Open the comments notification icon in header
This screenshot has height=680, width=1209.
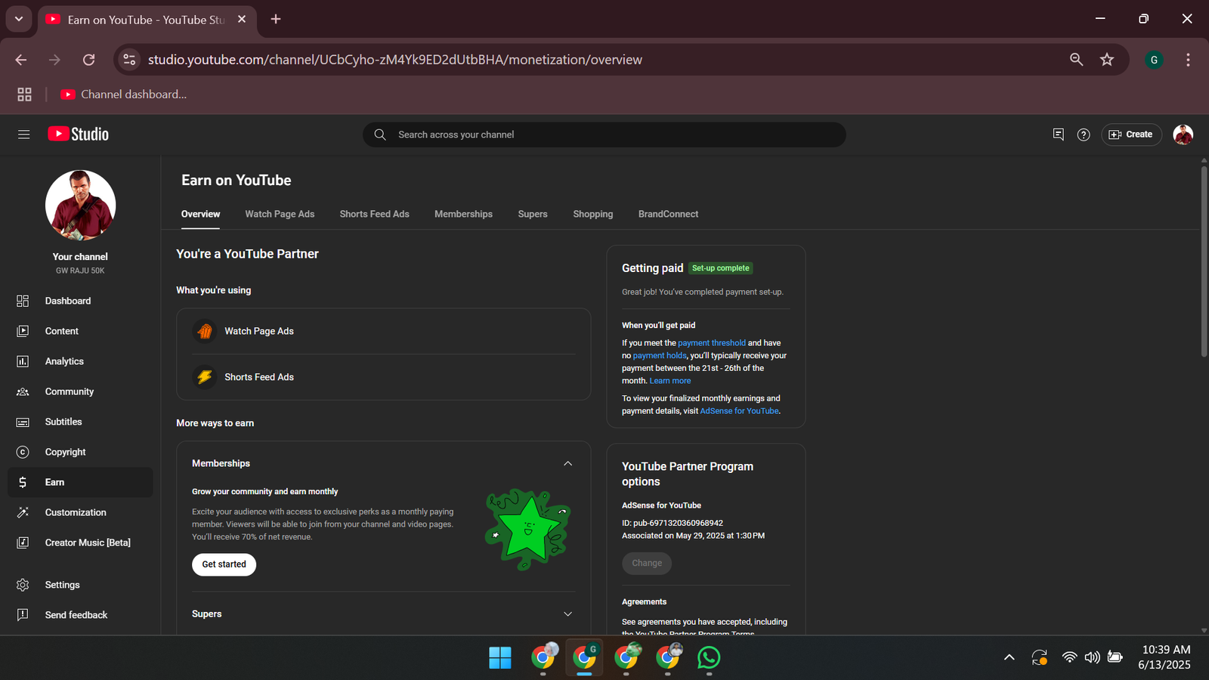pyautogui.click(x=1058, y=134)
